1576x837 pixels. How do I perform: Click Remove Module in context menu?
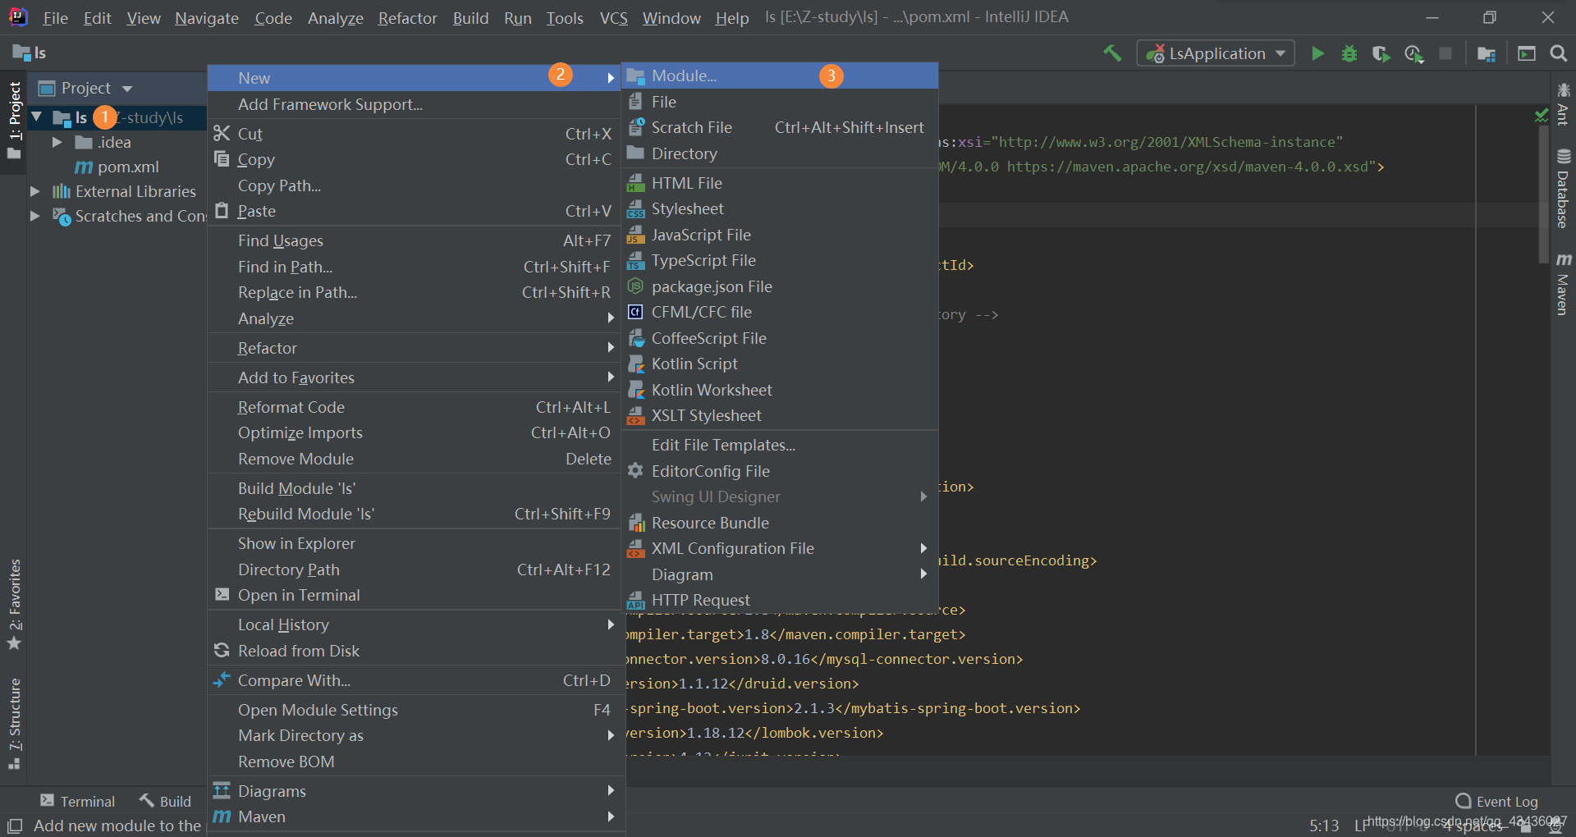tap(415, 459)
